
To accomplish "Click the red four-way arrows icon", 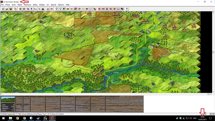I will coord(87,9).
